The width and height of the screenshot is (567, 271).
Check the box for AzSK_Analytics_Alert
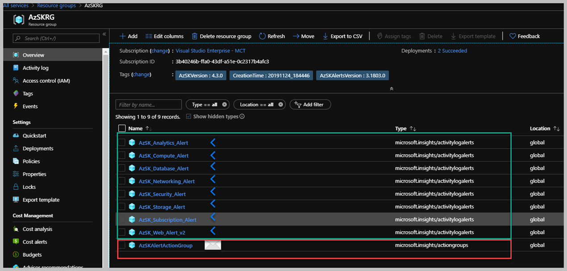[x=122, y=143]
